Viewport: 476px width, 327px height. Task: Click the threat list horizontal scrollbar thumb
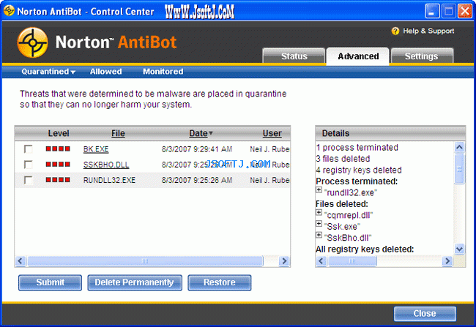tap(145, 261)
